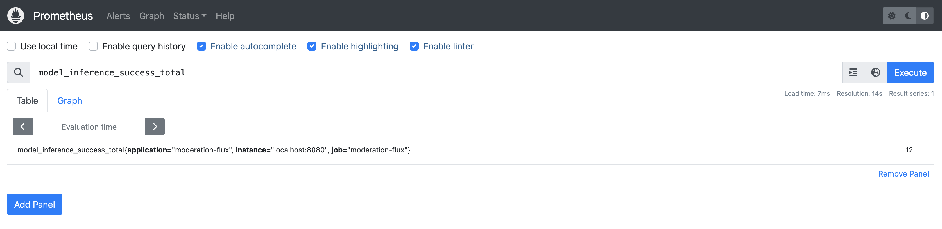942x229 pixels.
Task: Click the Prometheus flame logo
Action: click(15, 15)
